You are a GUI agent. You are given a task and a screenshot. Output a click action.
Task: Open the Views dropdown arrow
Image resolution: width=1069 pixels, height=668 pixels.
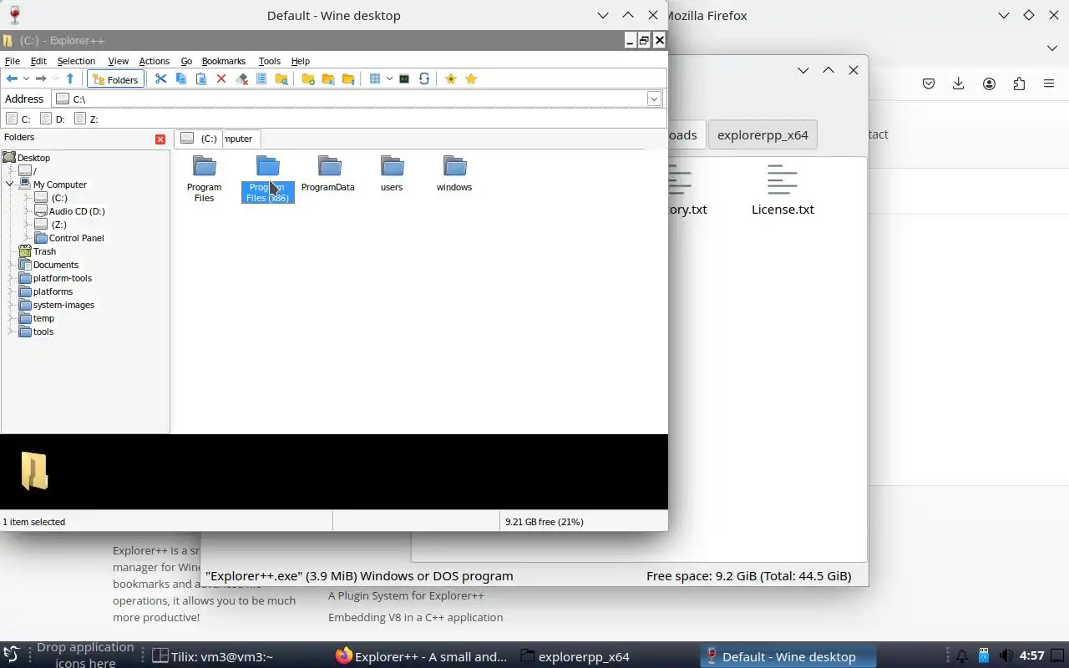(x=389, y=78)
